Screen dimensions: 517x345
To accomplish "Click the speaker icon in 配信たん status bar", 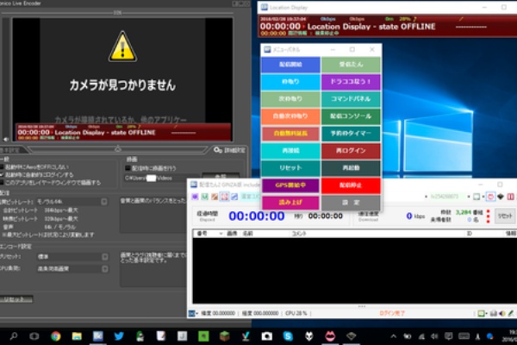I will click(502, 313).
